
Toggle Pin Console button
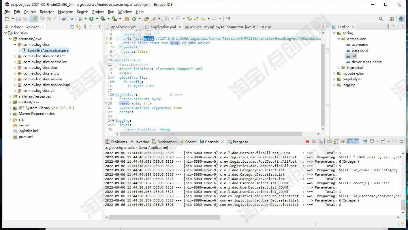coord(365,142)
